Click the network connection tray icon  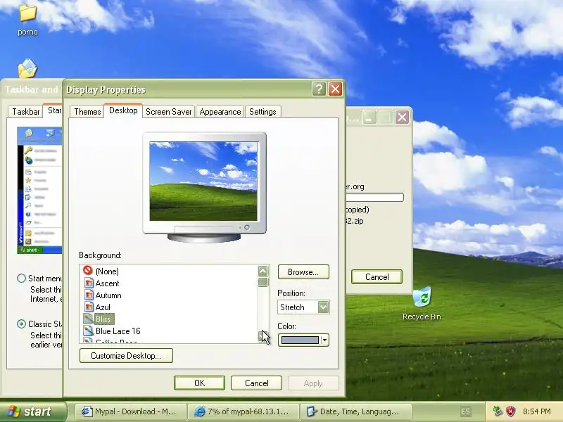(x=498, y=411)
